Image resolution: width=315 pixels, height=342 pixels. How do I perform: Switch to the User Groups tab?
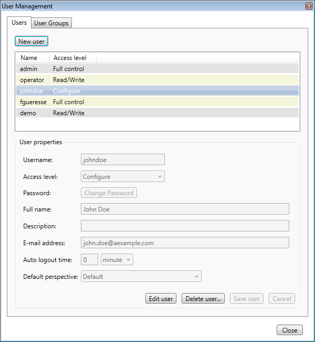click(x=51, y=23)
